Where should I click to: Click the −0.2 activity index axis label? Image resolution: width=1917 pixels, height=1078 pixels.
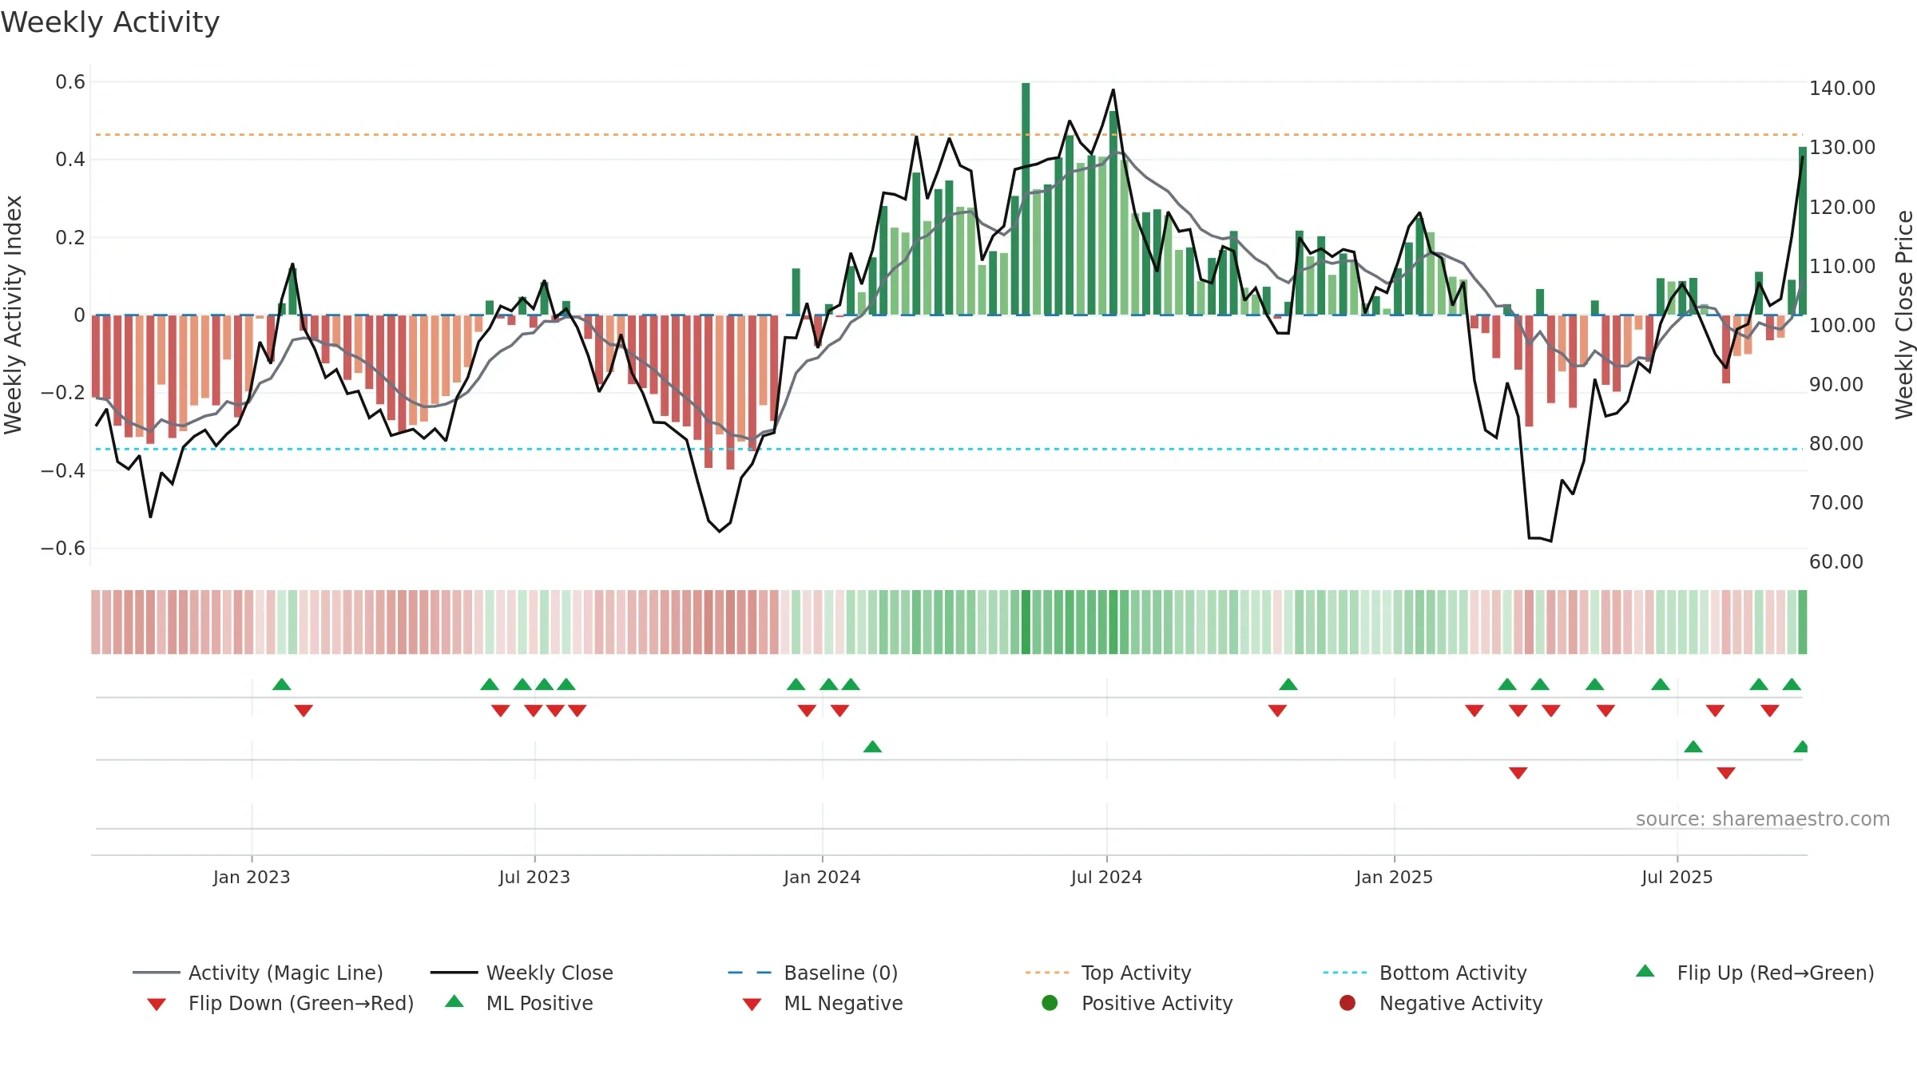pos(63,393)
